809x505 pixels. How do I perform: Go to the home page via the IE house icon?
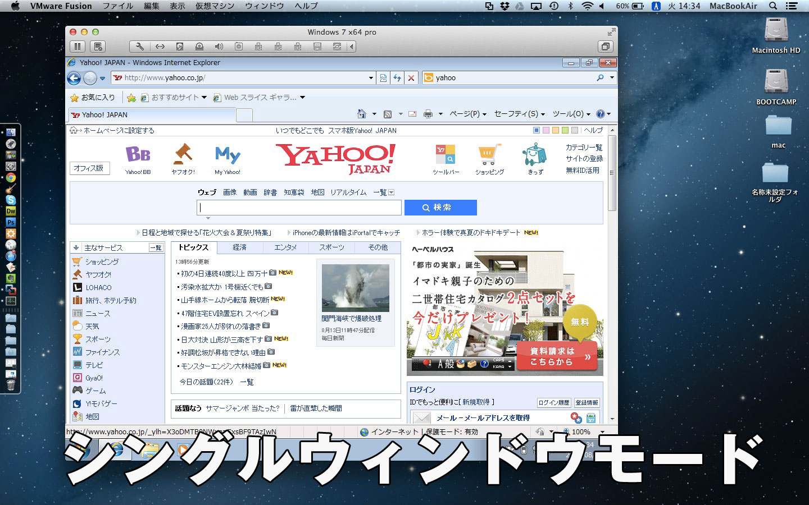point(362,114)
